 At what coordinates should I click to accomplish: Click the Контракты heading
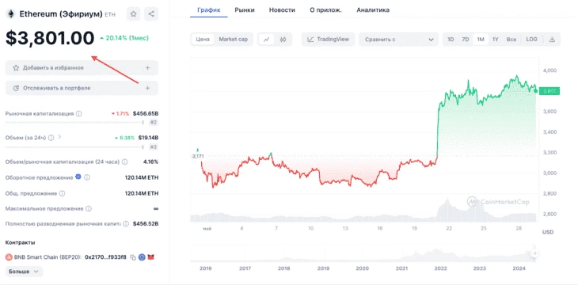21,242
